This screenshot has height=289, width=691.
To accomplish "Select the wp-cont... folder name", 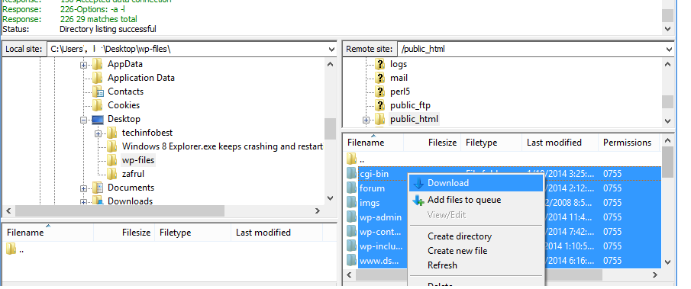I will (x=380, y=232).
